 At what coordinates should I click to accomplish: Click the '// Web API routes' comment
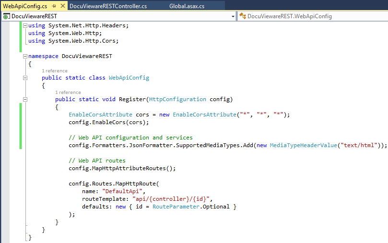point(97,161)
